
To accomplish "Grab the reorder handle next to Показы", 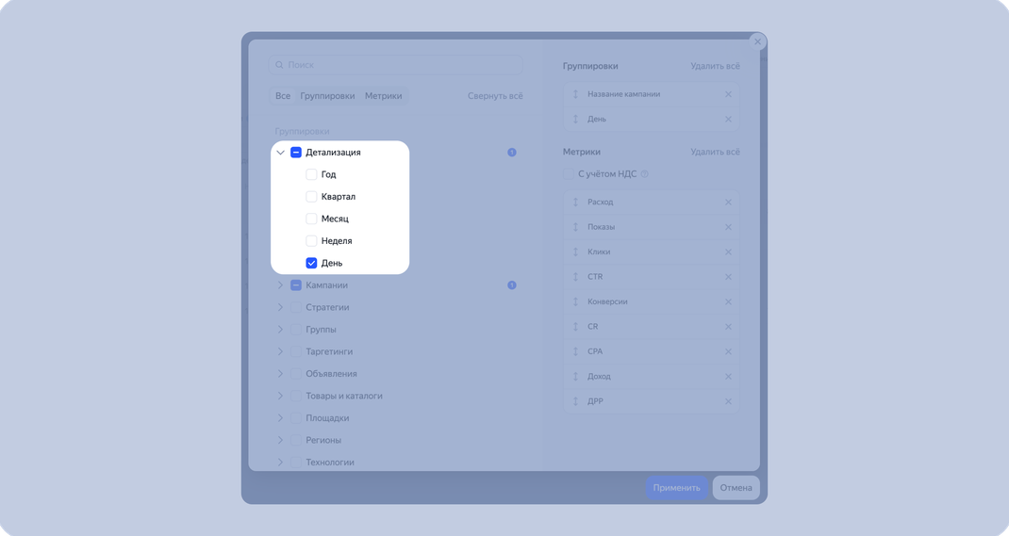I will pyautogui.click(x=575, y=227).
